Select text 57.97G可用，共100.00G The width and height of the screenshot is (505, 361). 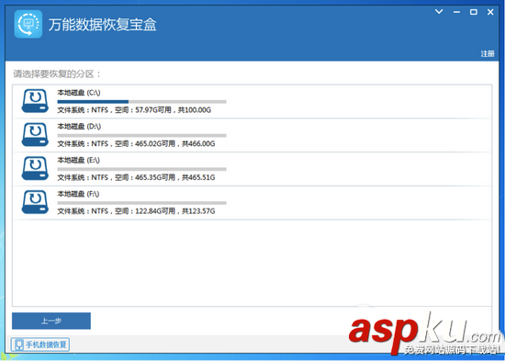point(174,110)
